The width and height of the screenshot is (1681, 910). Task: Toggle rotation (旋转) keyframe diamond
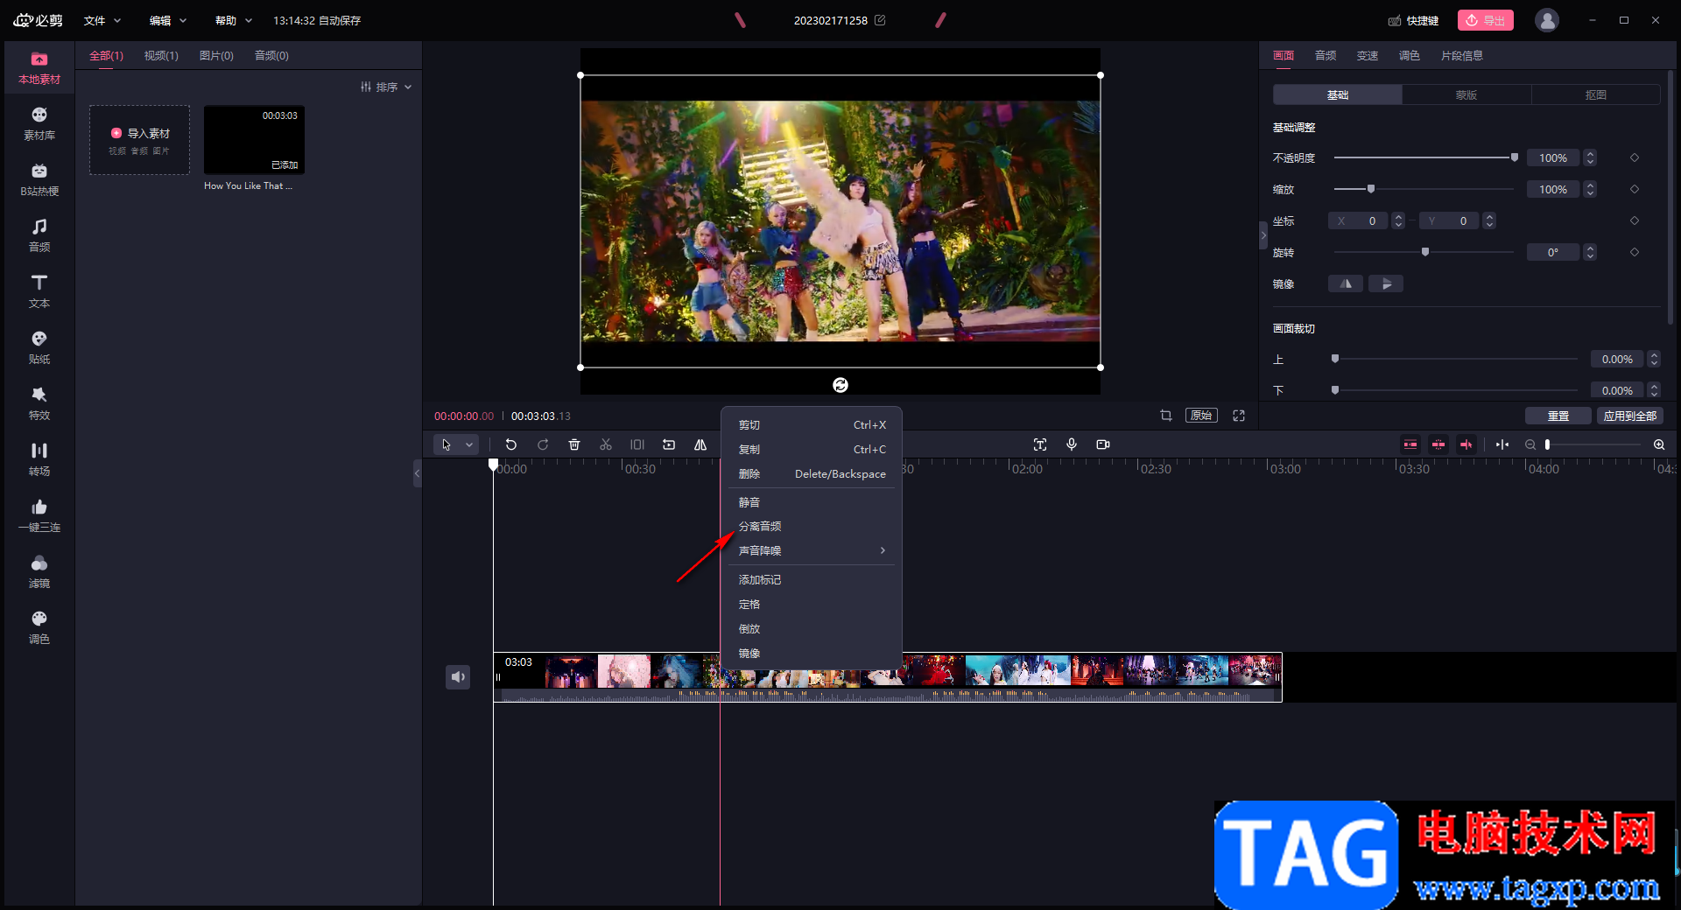tap(1635, 252)
